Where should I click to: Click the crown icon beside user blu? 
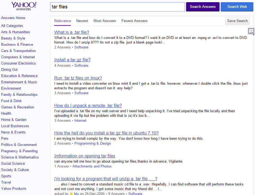71,194
